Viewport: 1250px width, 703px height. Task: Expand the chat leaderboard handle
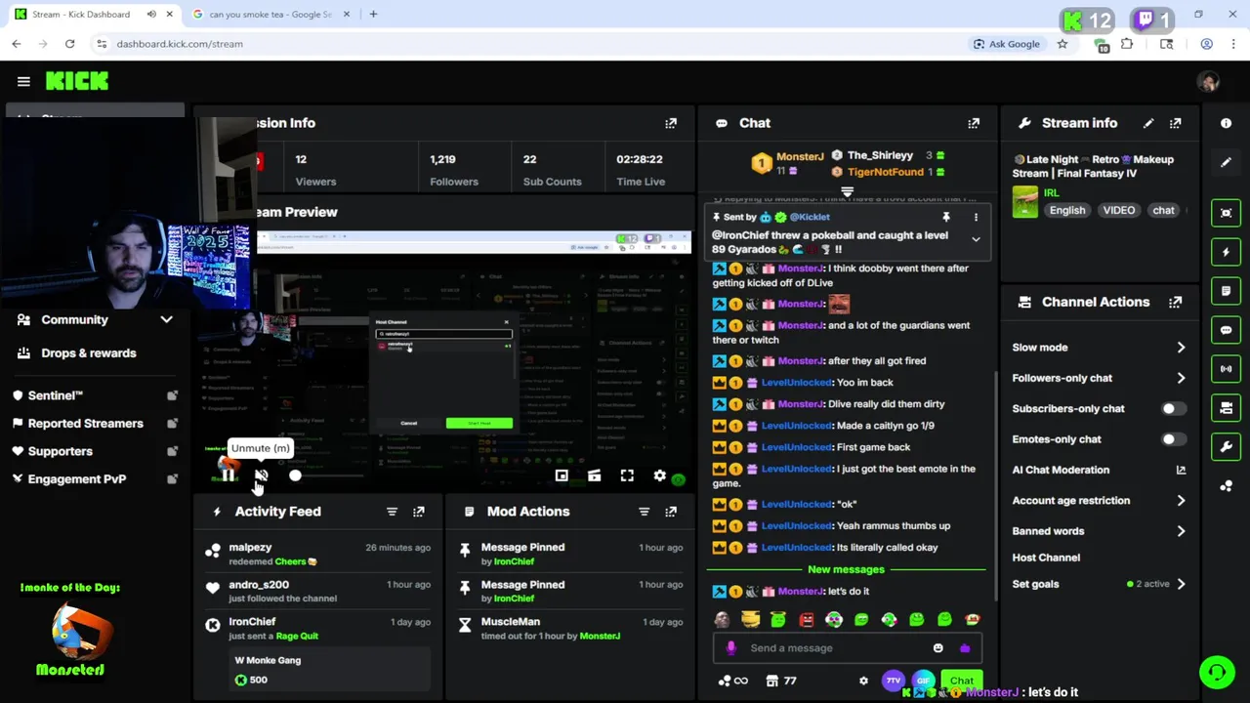(x=848, y=192)
